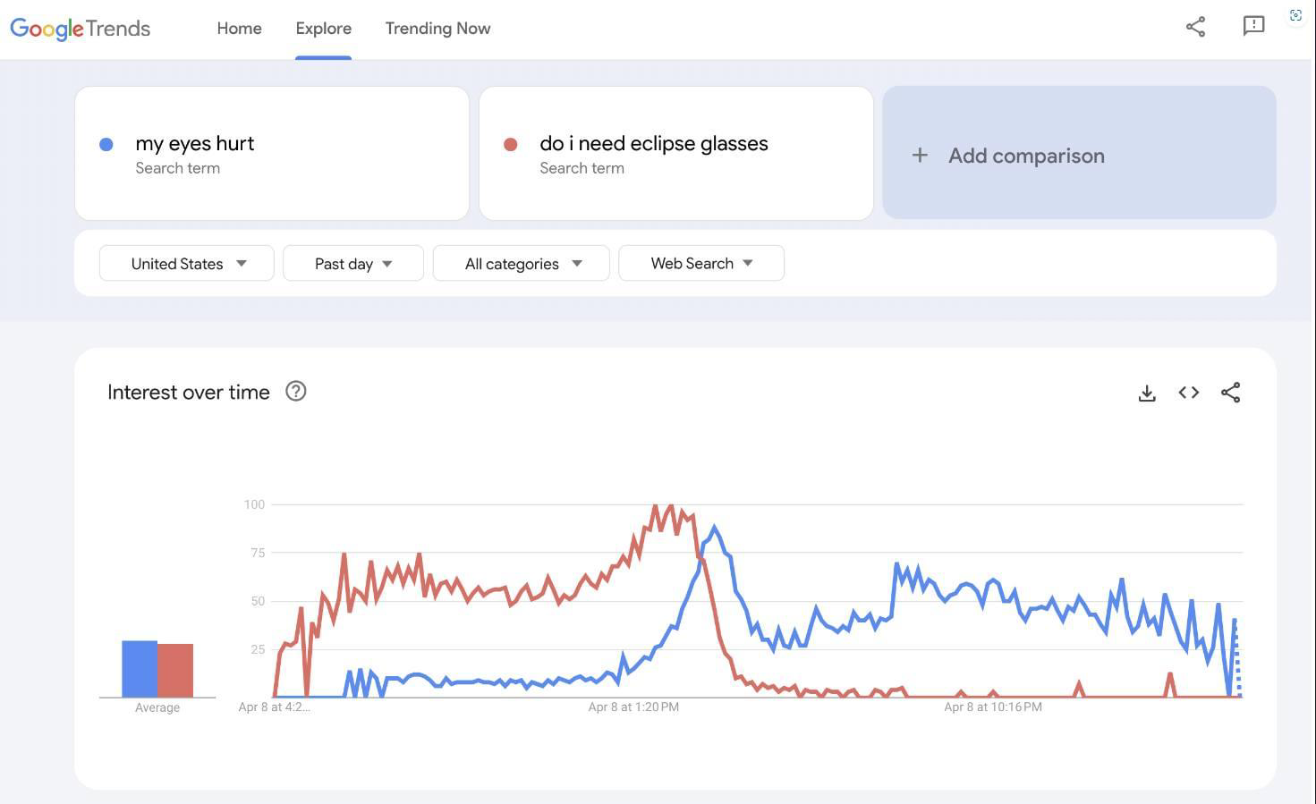Click the blue Average bar in chart
Image resolution: width=1316 pixels, height=804 pixels.
pyautogui.click(x=140, y=669)
